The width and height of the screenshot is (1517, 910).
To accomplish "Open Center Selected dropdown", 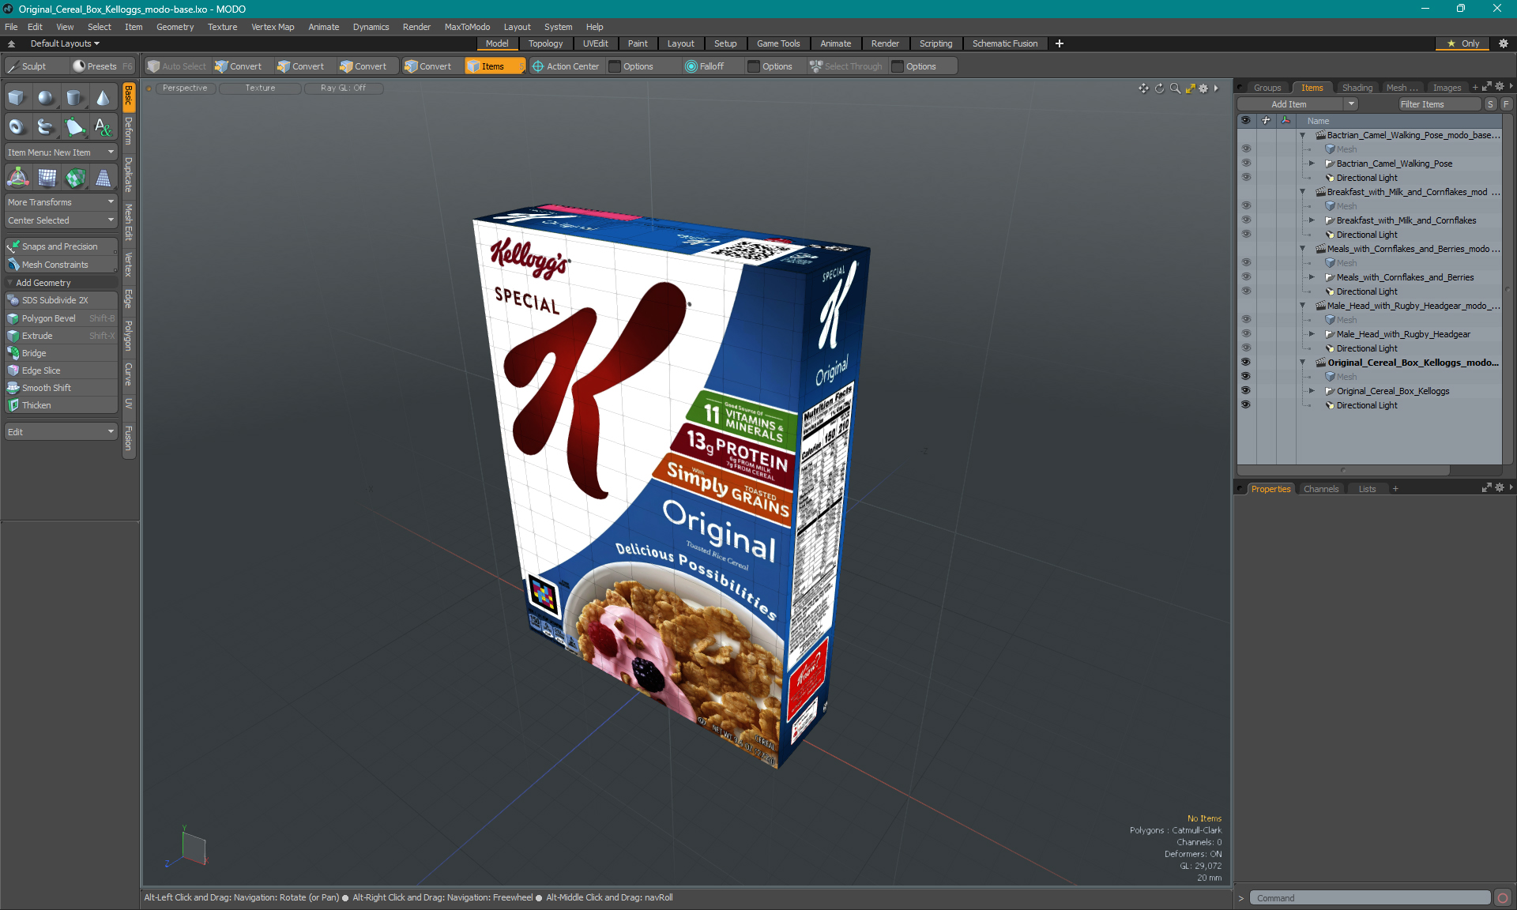I will coord(61,220).
